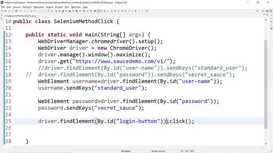The image size is (273, 153).
Task: Click the closing brace on line 28
Action: [x=27, y=141]
